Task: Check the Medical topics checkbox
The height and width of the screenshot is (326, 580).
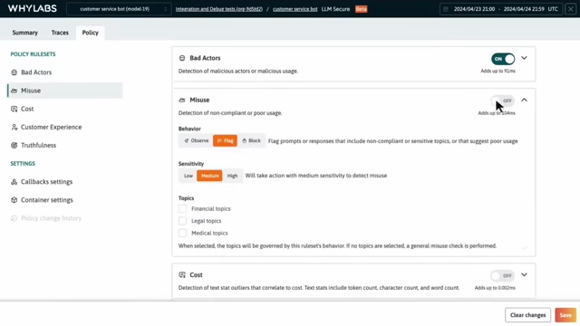Action: [x=183, y=233]
